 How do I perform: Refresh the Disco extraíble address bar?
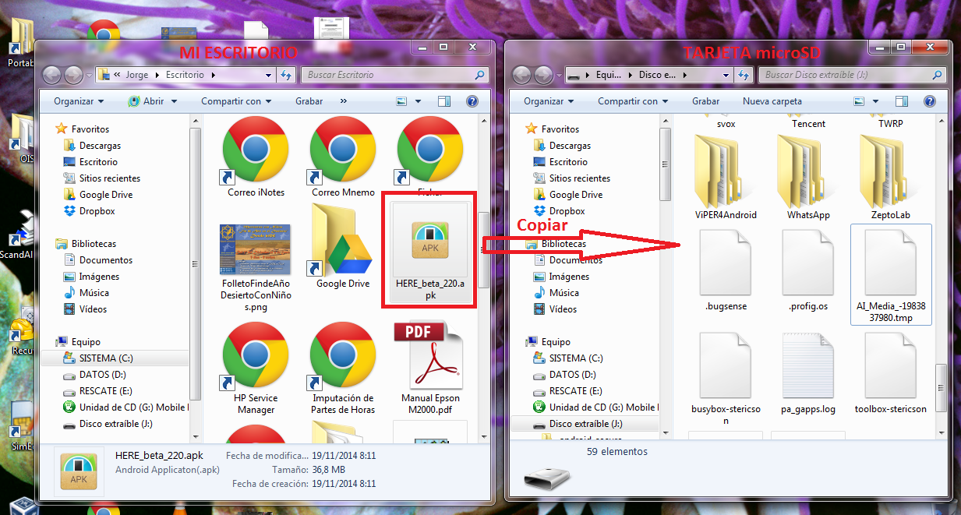pos(744,75)
